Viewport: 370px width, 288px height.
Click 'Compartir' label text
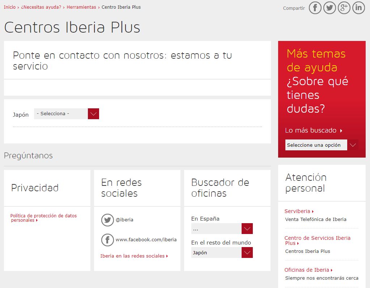pos(294,8)
